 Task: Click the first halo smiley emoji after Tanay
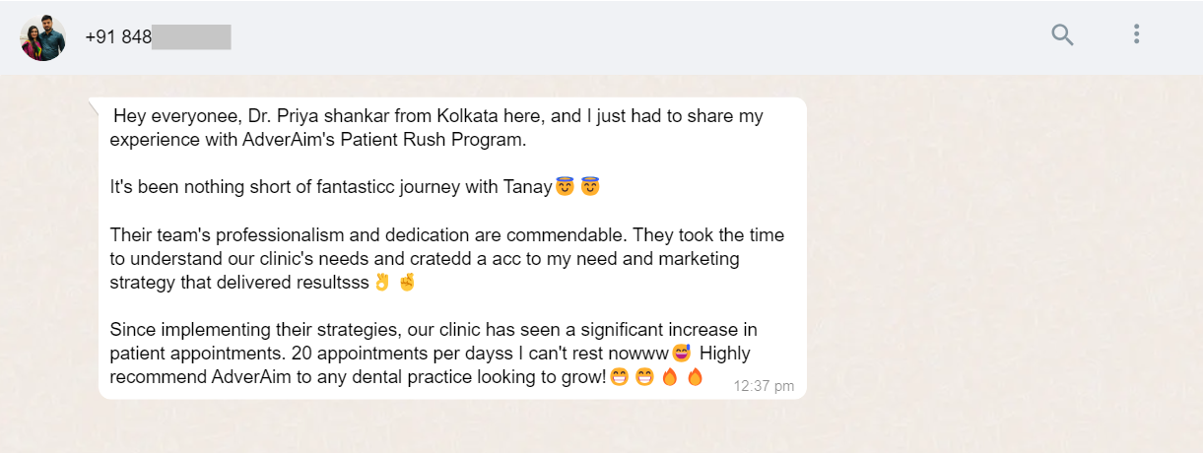(x=565, y=187)
